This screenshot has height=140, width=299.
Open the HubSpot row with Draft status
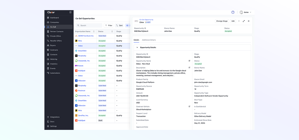(x=102, y=120)
